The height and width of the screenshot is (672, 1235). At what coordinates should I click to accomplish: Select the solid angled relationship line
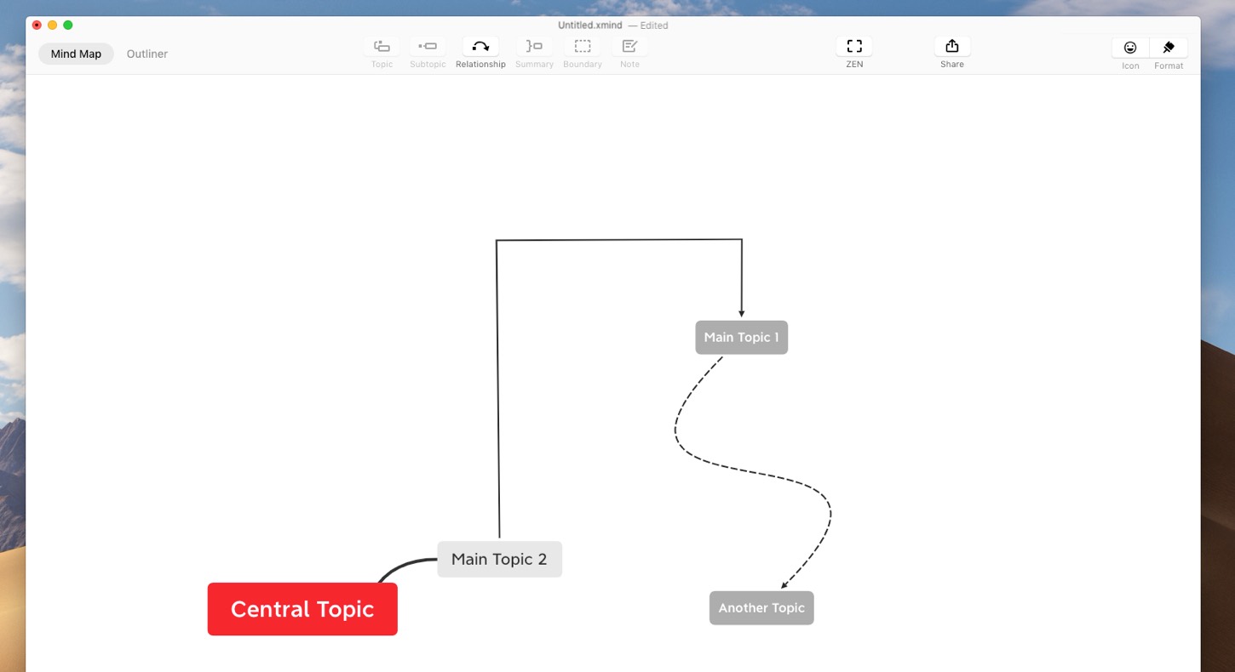pyautogui.click(x=619, y=240)
